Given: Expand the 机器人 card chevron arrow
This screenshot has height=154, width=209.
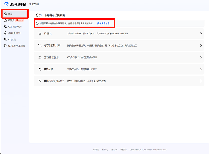Looking at the screenshot, I should (x=201, y=34).
